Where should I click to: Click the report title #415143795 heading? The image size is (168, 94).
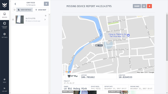pyautogui.click(x=89, y=6)
